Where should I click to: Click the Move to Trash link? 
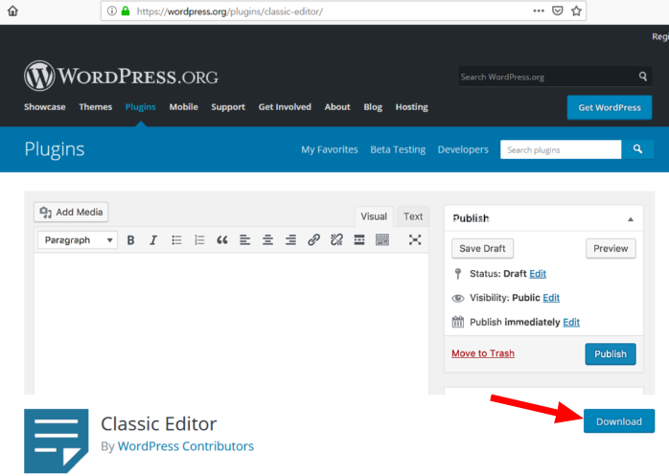tap(483, 353)
